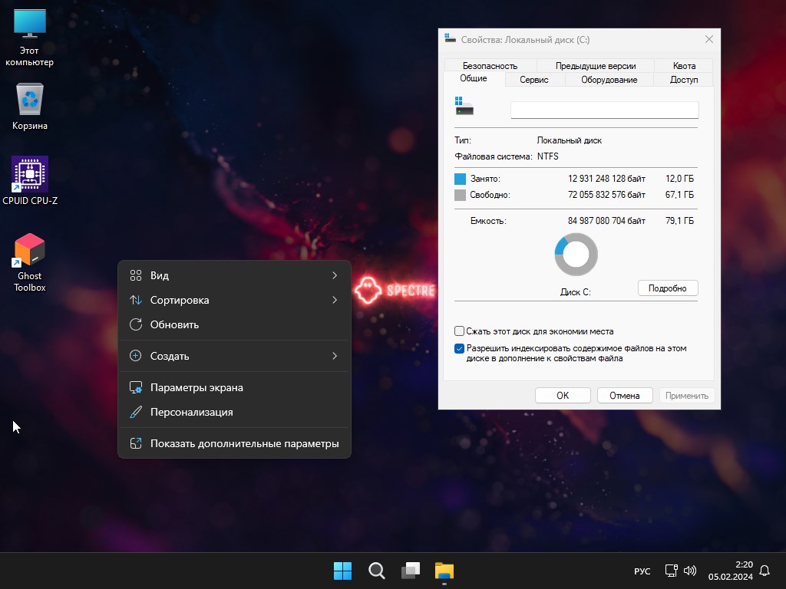Click the 12,0 ГБ used space value
The image size is (786, 589).
click(679, 179)
